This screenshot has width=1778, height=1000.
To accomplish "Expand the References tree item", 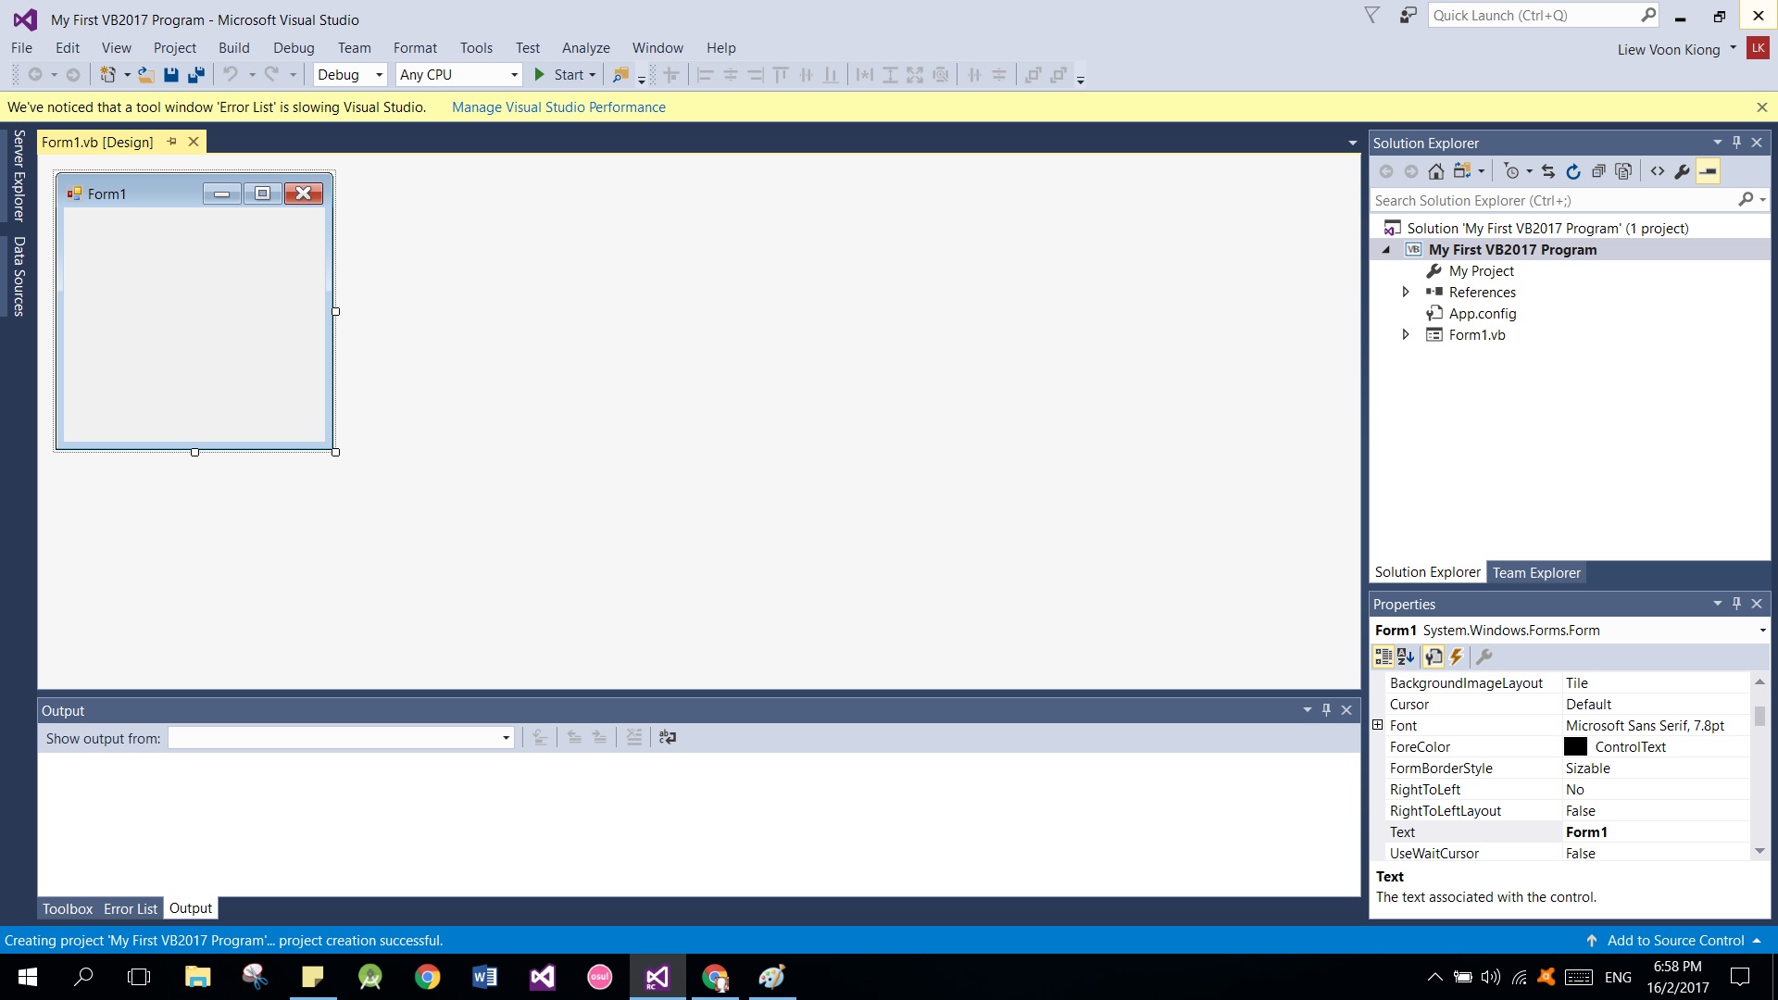I will [1406, 291].
